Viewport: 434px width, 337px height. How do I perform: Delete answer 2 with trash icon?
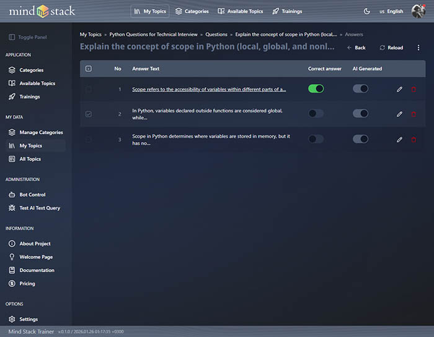click(x=414, y=114)
